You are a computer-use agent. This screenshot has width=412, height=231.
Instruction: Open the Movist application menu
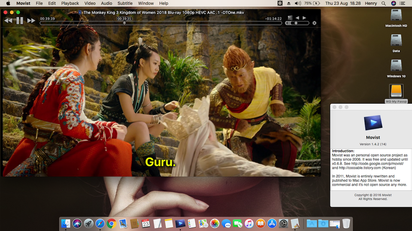tap(23, 3)
